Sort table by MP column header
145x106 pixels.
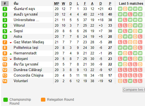pos(56,4)
